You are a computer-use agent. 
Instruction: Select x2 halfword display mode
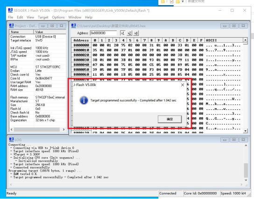point(129,33)
